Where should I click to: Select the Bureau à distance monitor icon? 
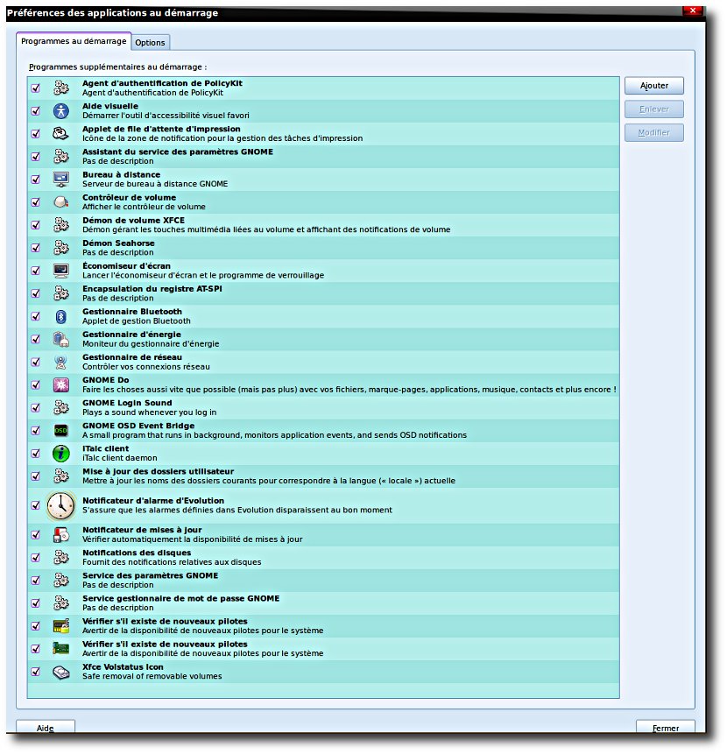[61, 180]
